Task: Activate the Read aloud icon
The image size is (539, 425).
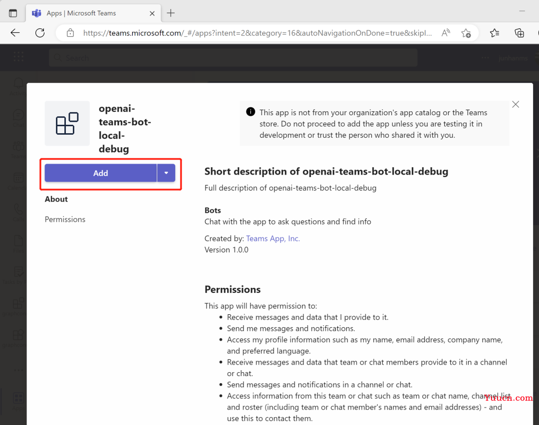Action: tap(446, 33)
